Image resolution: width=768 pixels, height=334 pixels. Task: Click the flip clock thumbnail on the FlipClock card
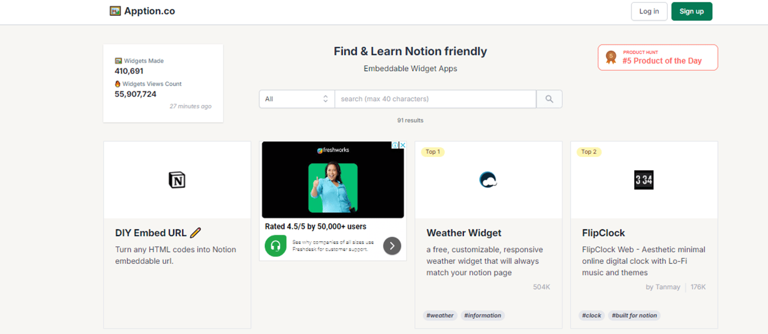point(644,179)
